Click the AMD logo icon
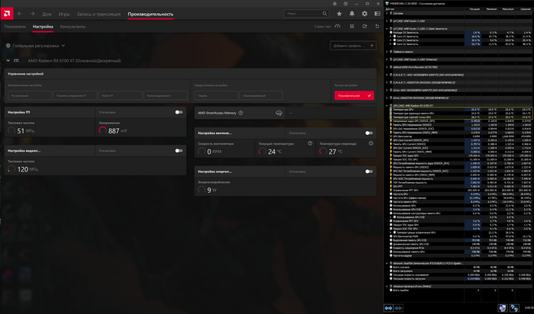The height and width of the screenshot is (314, 534). pyautogui.click(x=7, y=14)
